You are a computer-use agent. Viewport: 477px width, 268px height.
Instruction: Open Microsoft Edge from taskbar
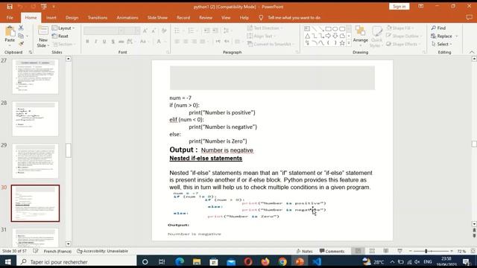[x=180, y=261]
